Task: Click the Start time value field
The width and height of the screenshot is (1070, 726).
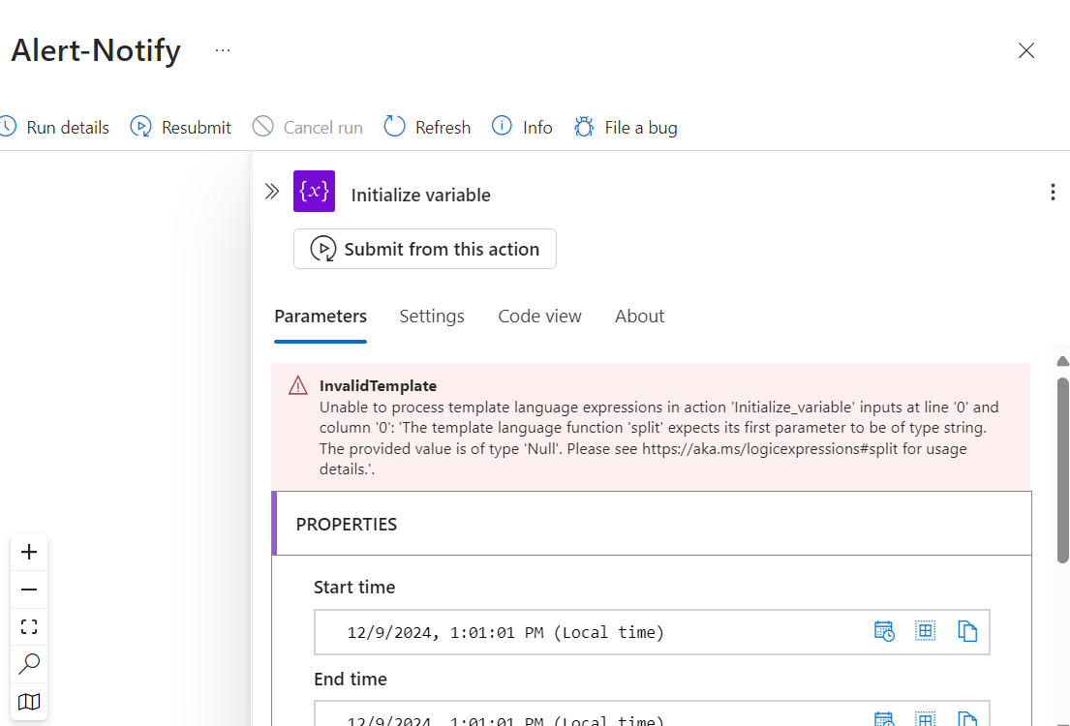Action: tap(652, 632)
